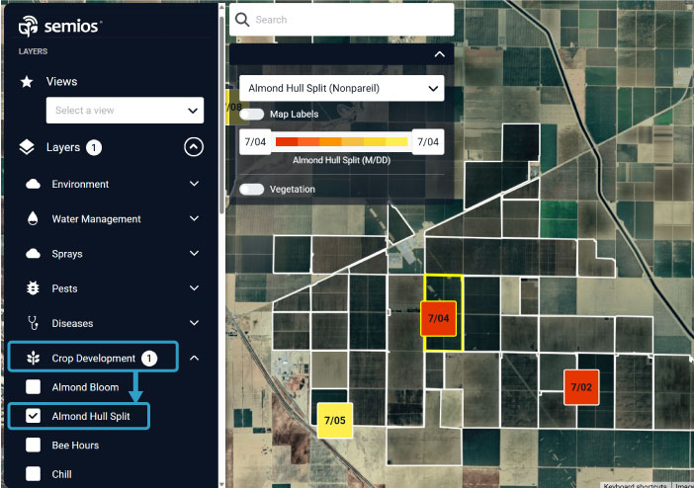
Task: Click the Environment cloud icon
Action: click(33, 184)
